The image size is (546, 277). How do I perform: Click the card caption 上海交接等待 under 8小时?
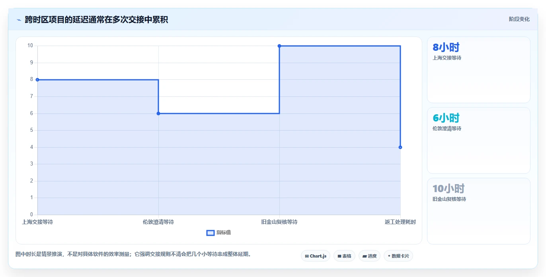tap(447, 58)
